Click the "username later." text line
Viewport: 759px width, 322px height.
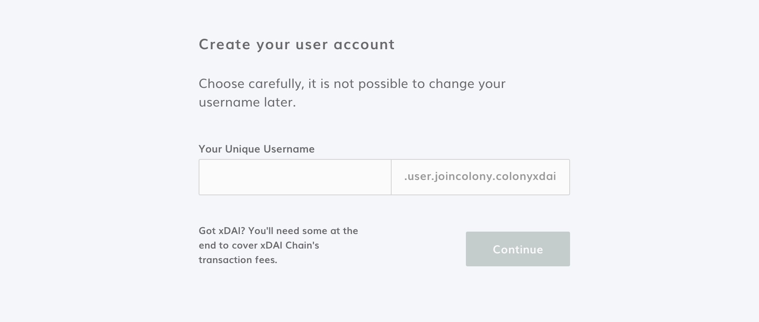pos(247,102)
